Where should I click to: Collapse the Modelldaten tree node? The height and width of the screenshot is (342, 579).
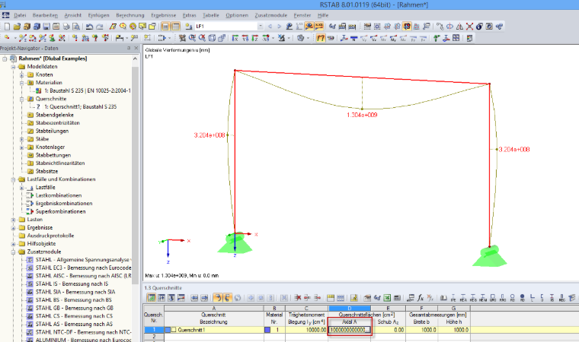click(x=13, y=67)
